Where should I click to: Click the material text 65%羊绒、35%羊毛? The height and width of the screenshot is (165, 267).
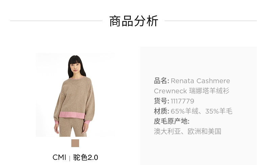[x=201, y=111]
